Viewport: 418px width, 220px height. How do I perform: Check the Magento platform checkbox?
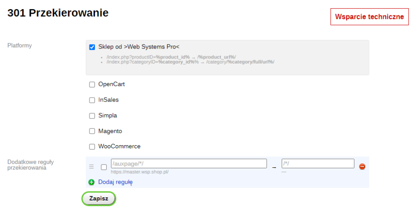[92, 132]
